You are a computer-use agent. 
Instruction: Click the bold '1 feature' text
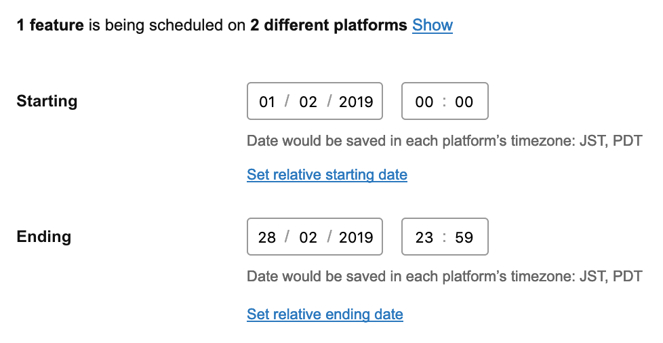click(50, 26)
